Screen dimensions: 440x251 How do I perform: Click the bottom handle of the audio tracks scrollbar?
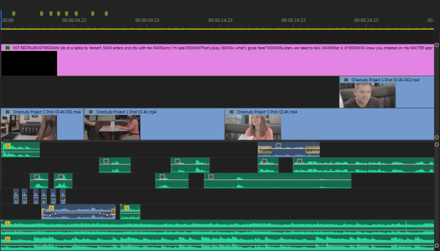click(437, 245)
